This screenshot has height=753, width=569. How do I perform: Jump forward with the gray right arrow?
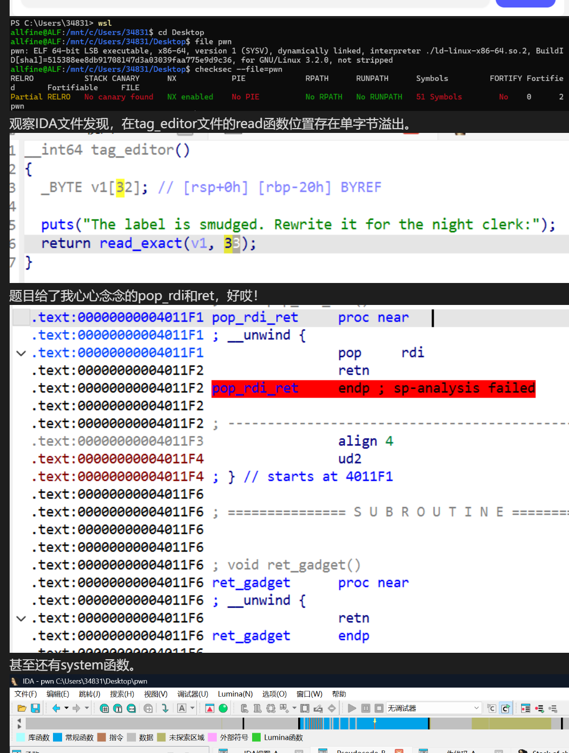[77, 709]
